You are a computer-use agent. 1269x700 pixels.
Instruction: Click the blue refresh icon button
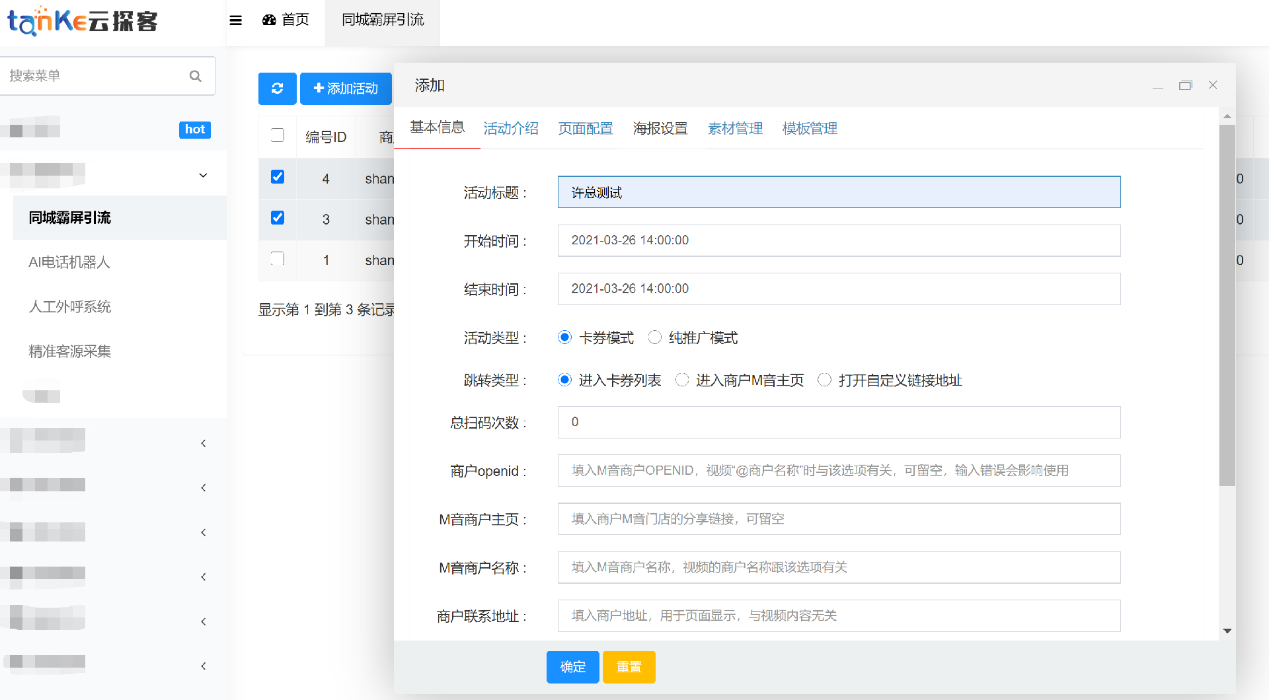[277, 88]
